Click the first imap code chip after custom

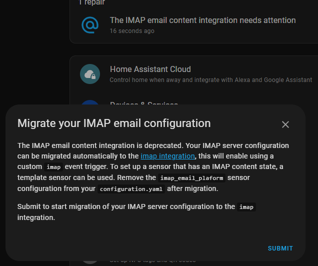tap(53, 167)
